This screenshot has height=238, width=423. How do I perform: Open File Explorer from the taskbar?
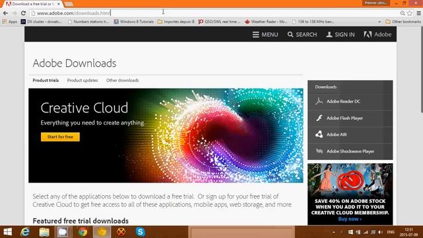[44, 232]
